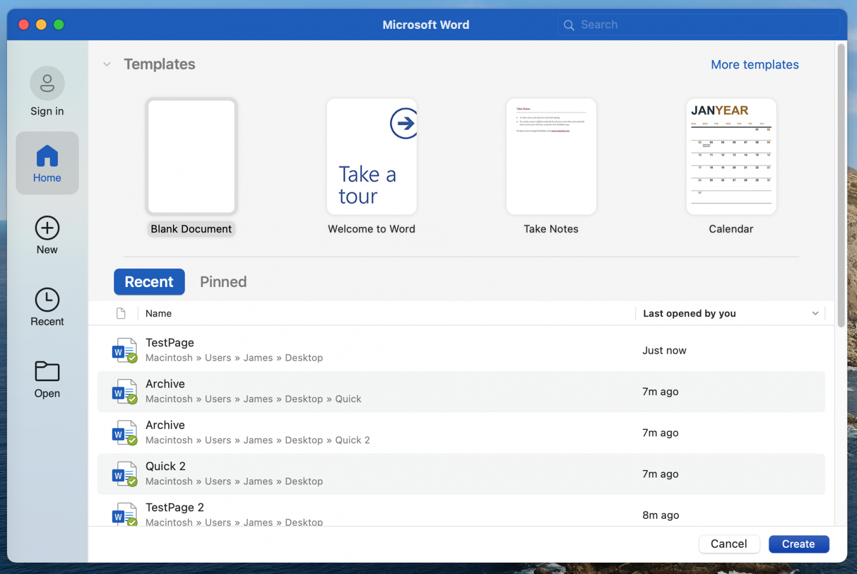Click the Create button
The image size is (857, 574).
799,544
